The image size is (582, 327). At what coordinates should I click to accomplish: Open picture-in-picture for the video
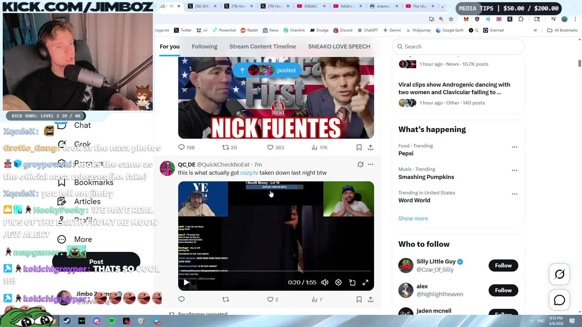coord(352,282)
